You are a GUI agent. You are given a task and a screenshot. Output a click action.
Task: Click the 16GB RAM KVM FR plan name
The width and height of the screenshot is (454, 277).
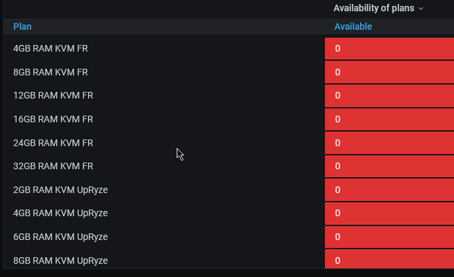pos(53,119)
